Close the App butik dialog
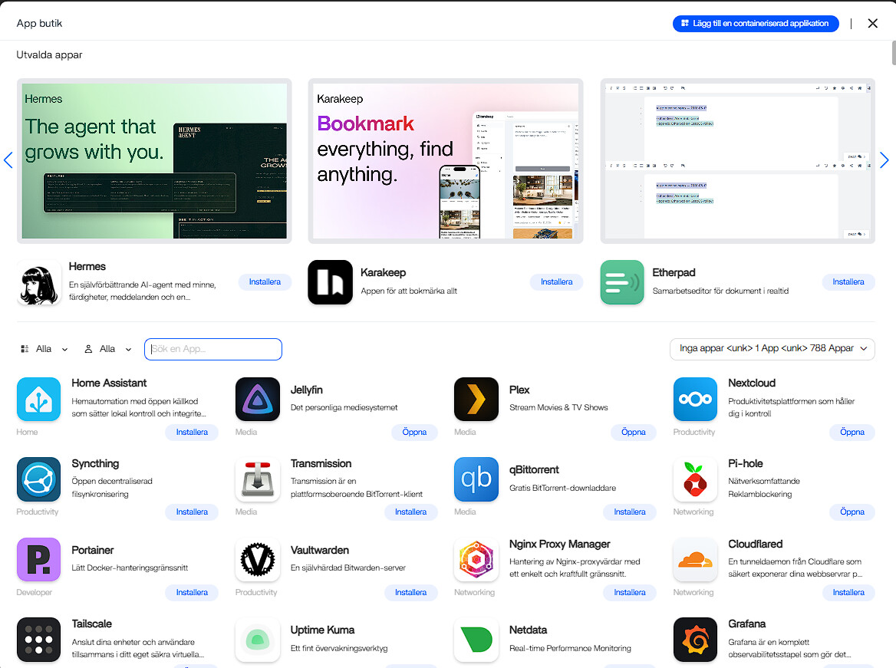 click(872, 24)
